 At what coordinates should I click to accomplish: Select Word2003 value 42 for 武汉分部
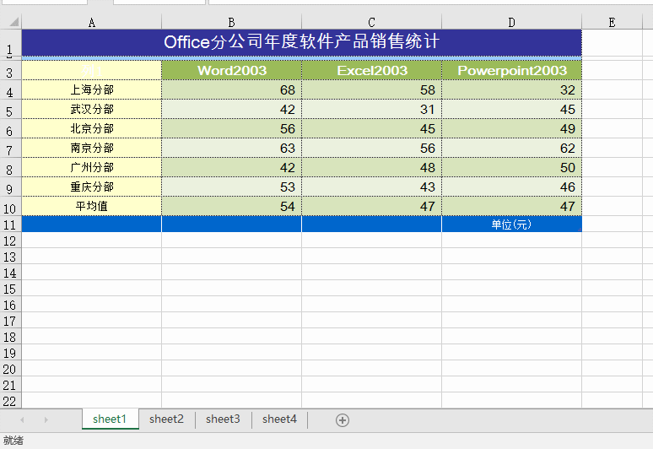231,109
